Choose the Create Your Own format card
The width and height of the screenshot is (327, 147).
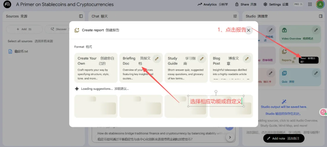point(96,68)
